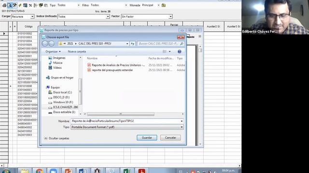Click the Cancelar button
Screen dimensions: 309x173
(x=170, y=138)
